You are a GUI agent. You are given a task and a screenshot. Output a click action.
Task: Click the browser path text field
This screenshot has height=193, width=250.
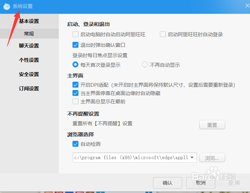coord(130,157)
